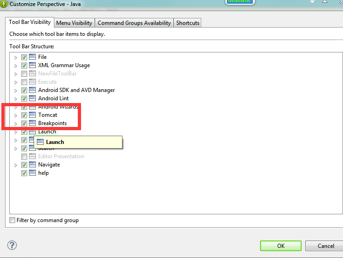The image size is (343, 258).
Task: Click the icon inside the Launch tooltip
Action: (x=40, y=142)
